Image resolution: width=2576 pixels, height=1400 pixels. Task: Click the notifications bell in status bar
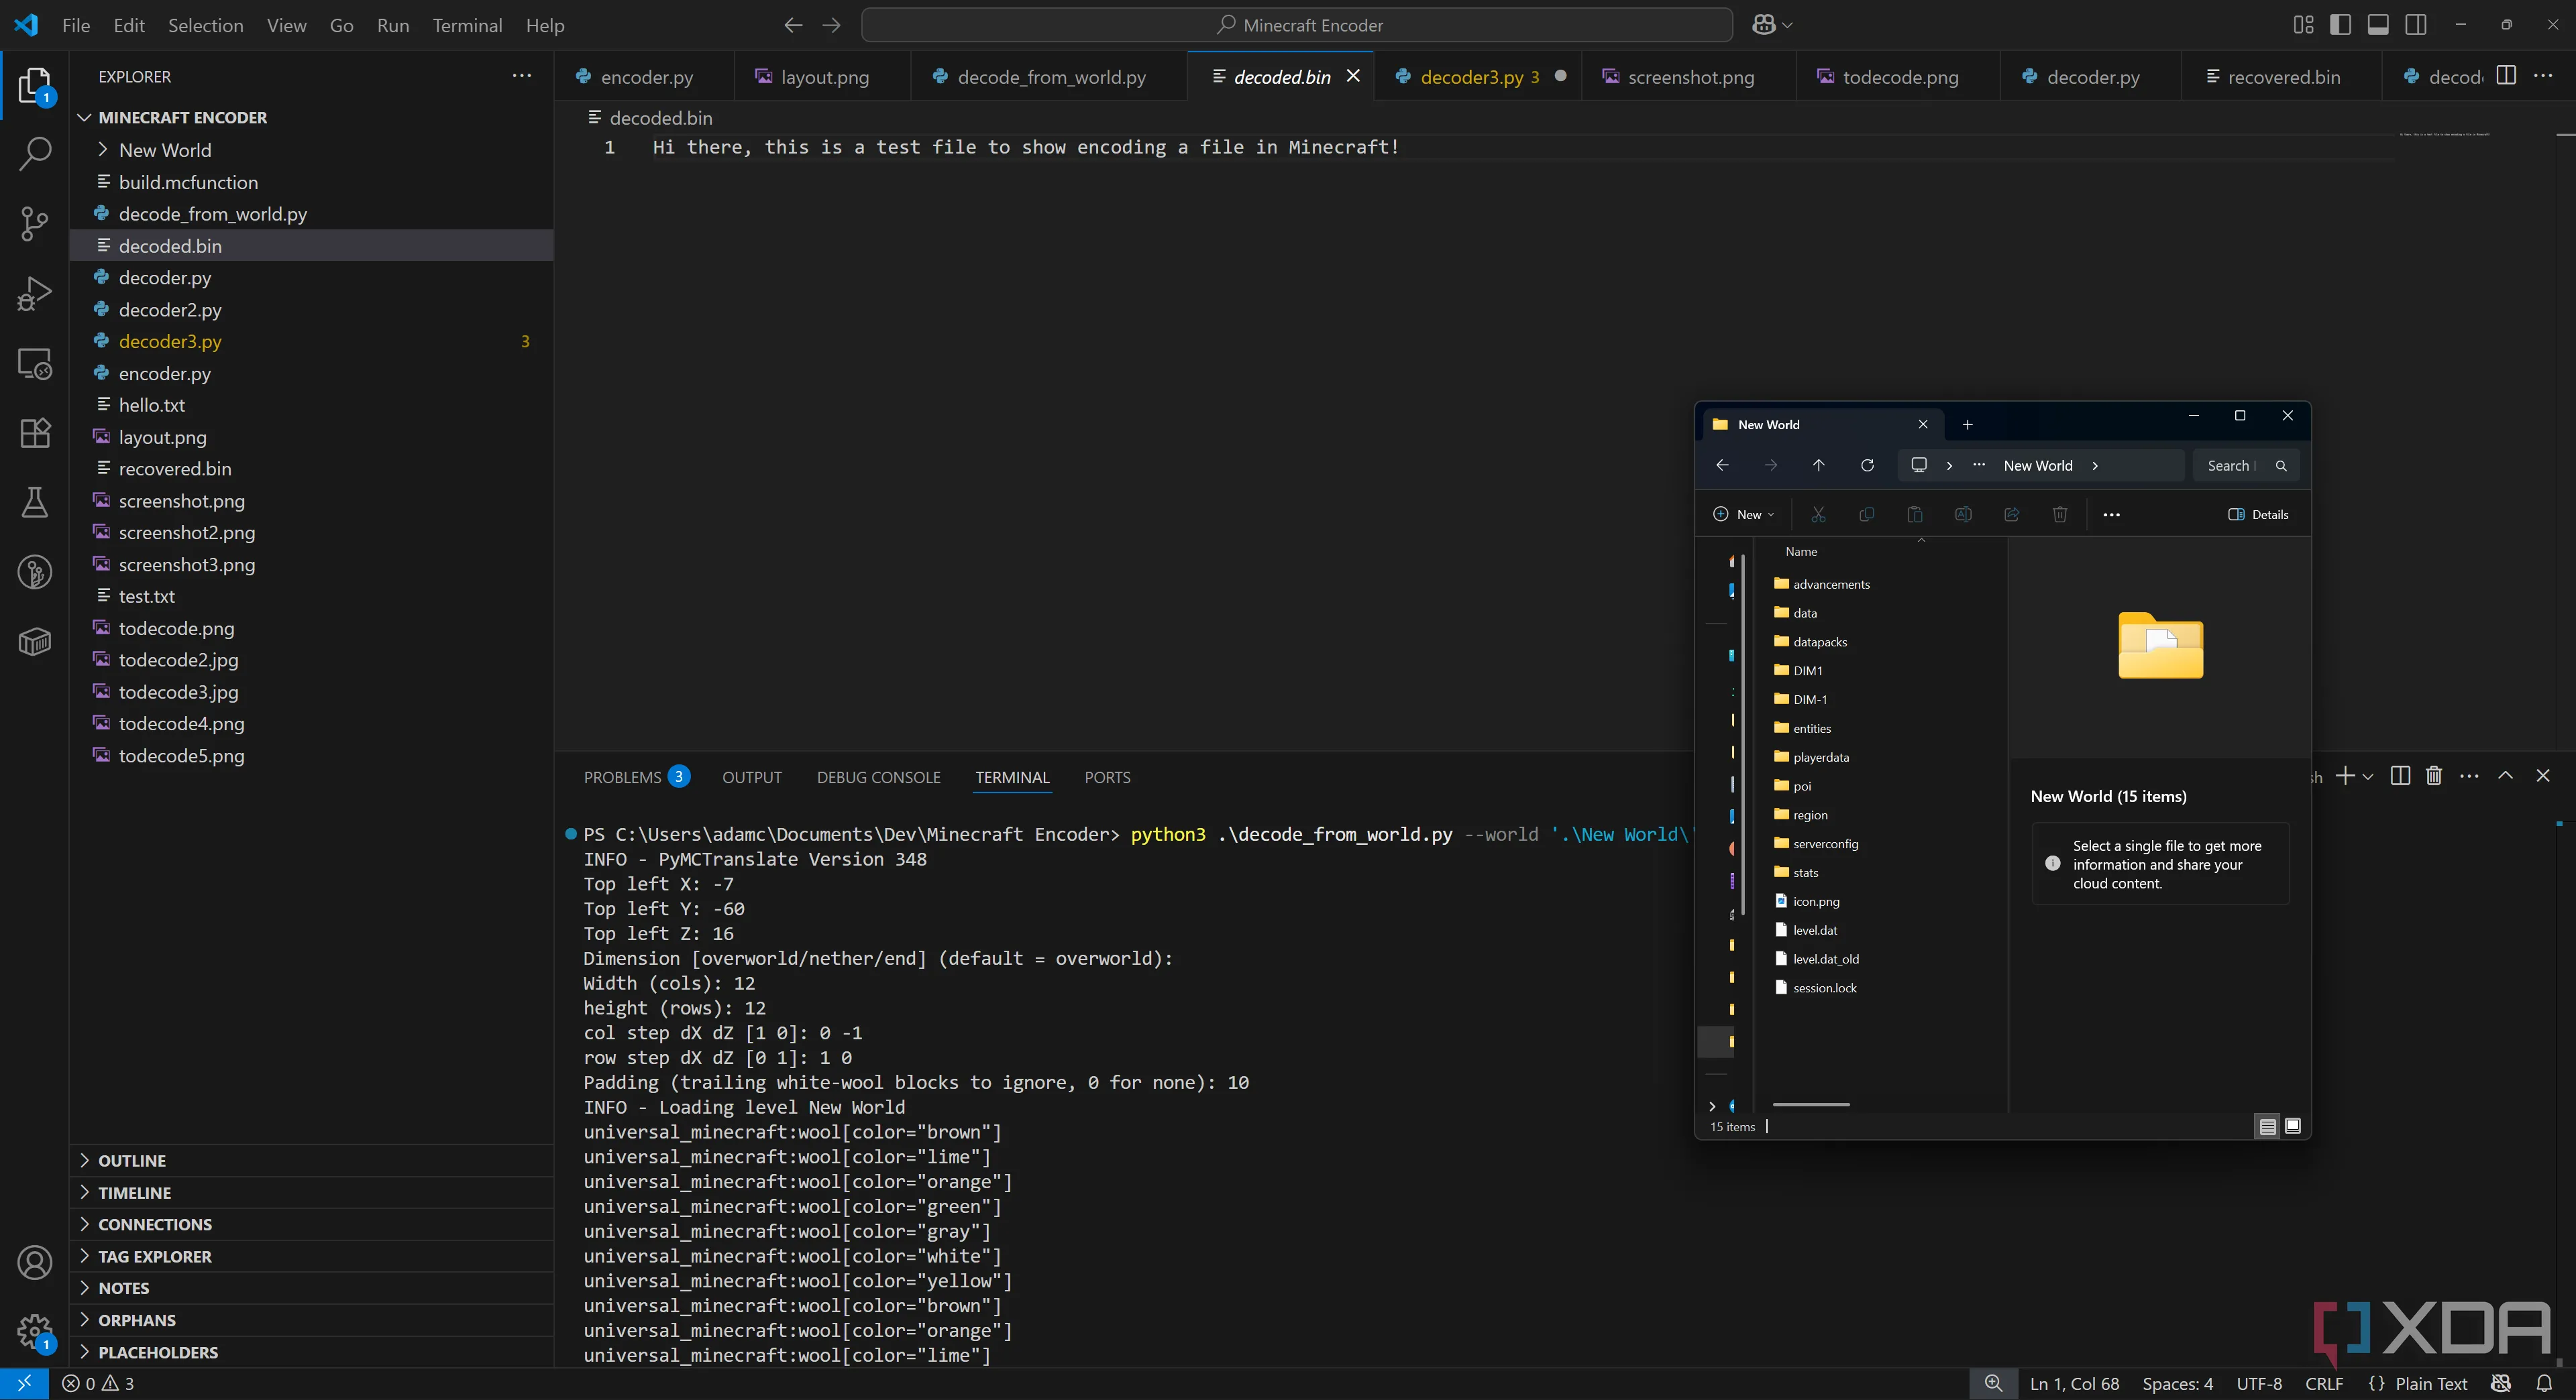click(2544, 1383)
